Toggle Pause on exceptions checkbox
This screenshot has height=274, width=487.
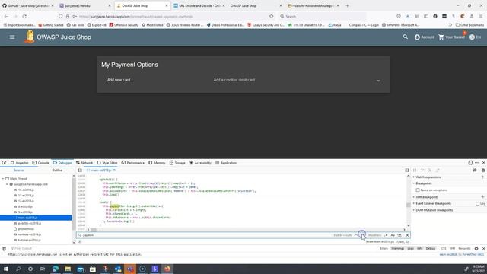[418, 190]
